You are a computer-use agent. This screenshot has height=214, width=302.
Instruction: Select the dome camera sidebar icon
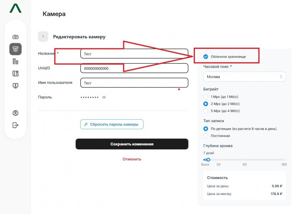pos(15,49)
